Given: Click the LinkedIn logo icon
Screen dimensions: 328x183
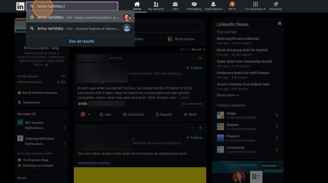Looking at the screenshot, I should 20,6.
